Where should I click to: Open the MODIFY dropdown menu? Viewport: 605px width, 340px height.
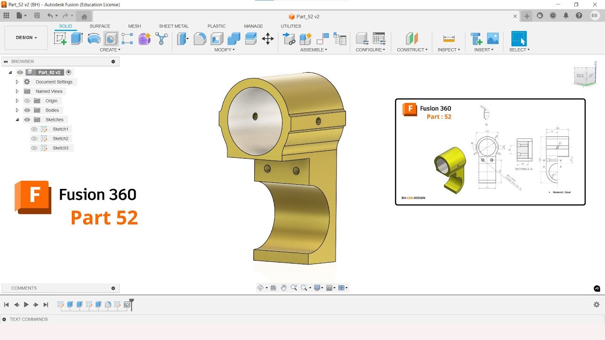tap(225, 50)
